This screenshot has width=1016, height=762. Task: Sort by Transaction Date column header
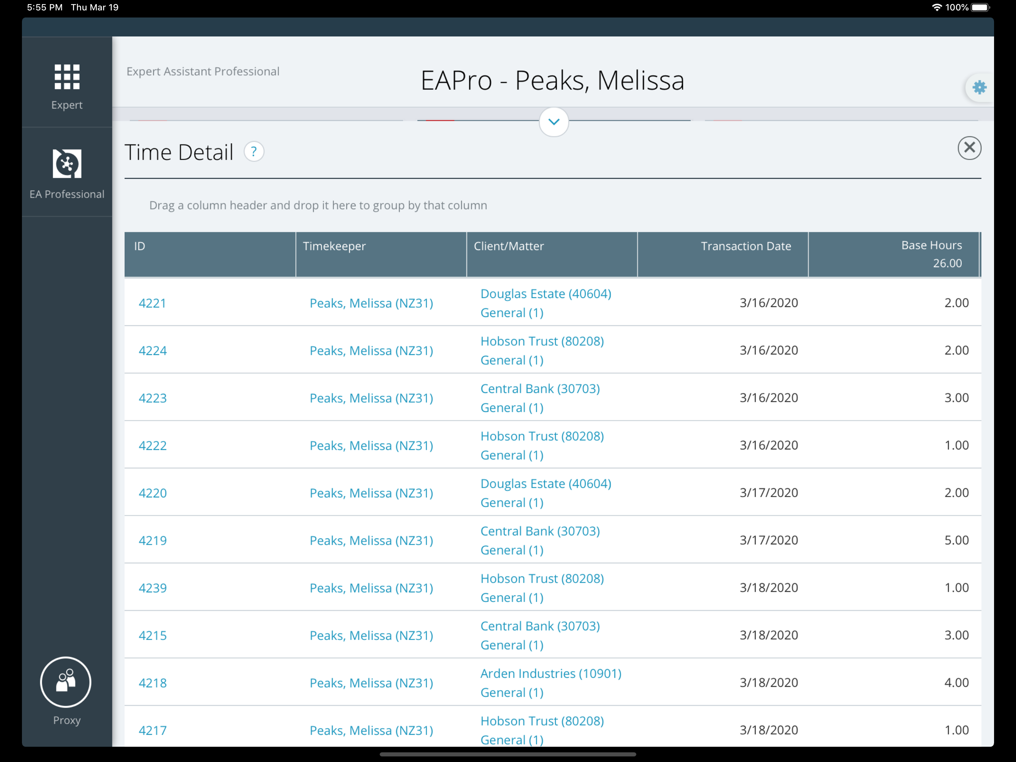tap(746, 246)
